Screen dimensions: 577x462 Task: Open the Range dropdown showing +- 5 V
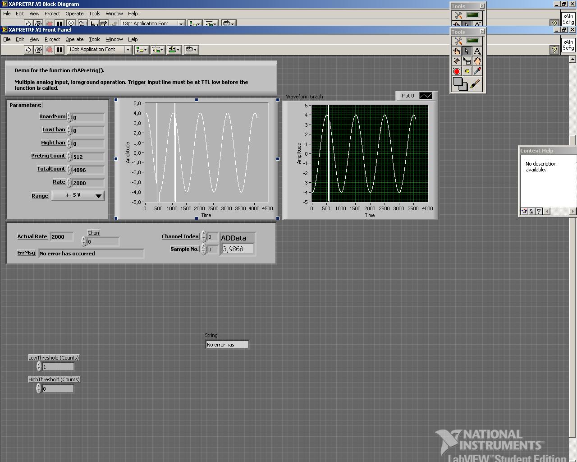pyautogui.click(x=78, y=196)
